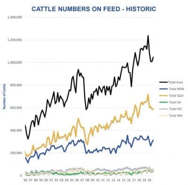Screen dimensions: 188x185
Task: Select the Total SA legend entry
Action: pyautogui.click(x=170, y=102)
